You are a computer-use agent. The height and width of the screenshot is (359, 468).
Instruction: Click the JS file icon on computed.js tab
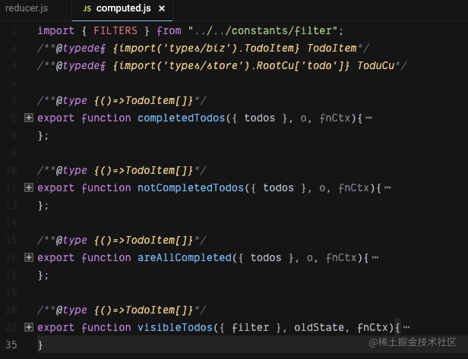tap(87, 8)
